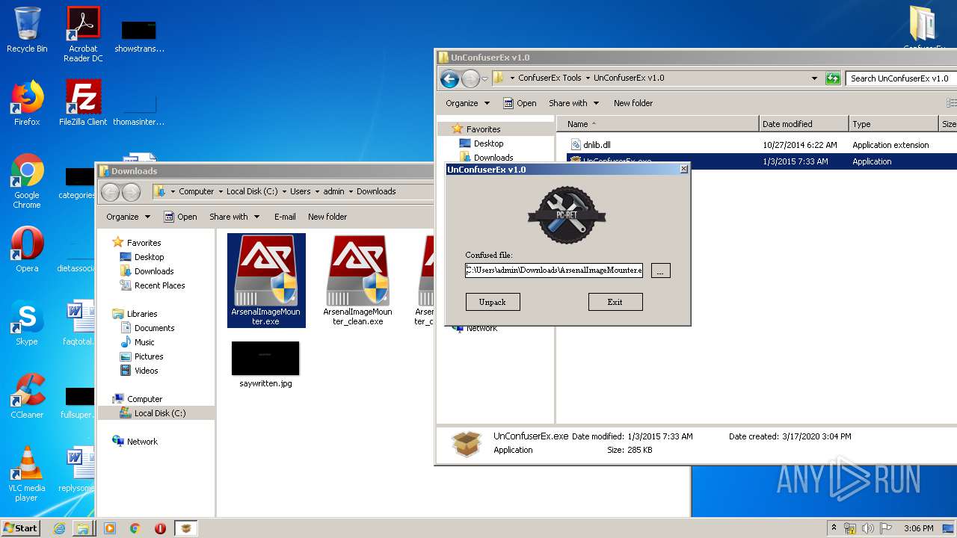
Task: Open VLC media player desktop icon
Action: (x=27, y=474)
